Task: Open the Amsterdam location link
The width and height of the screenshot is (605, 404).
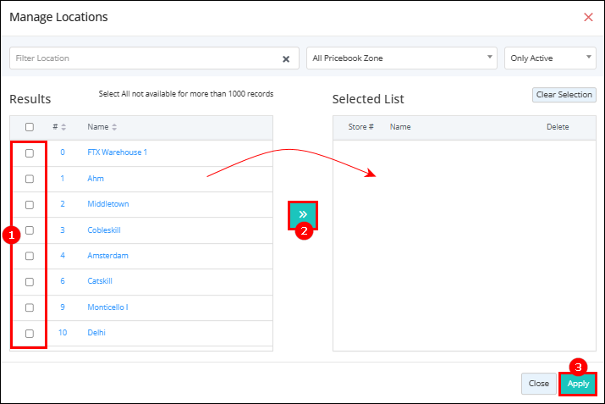Action: 107,256
